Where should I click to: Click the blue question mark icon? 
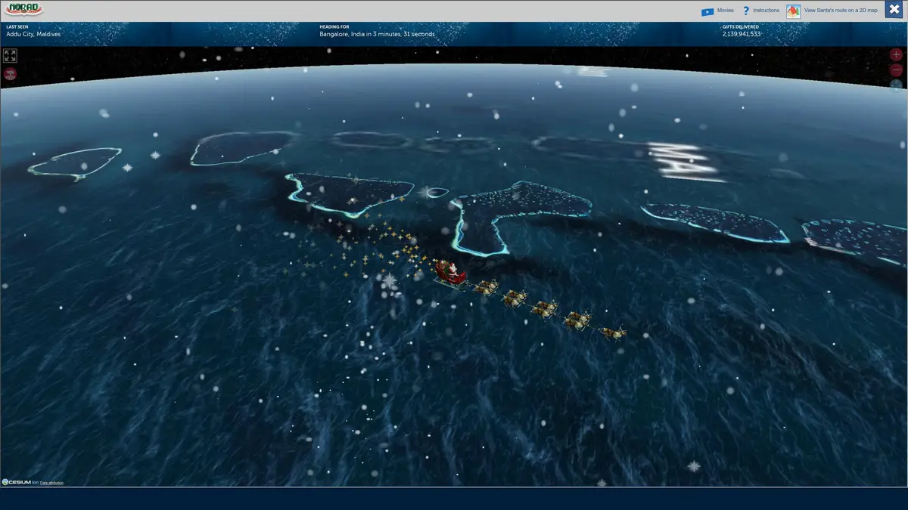[x=746, y=11]
